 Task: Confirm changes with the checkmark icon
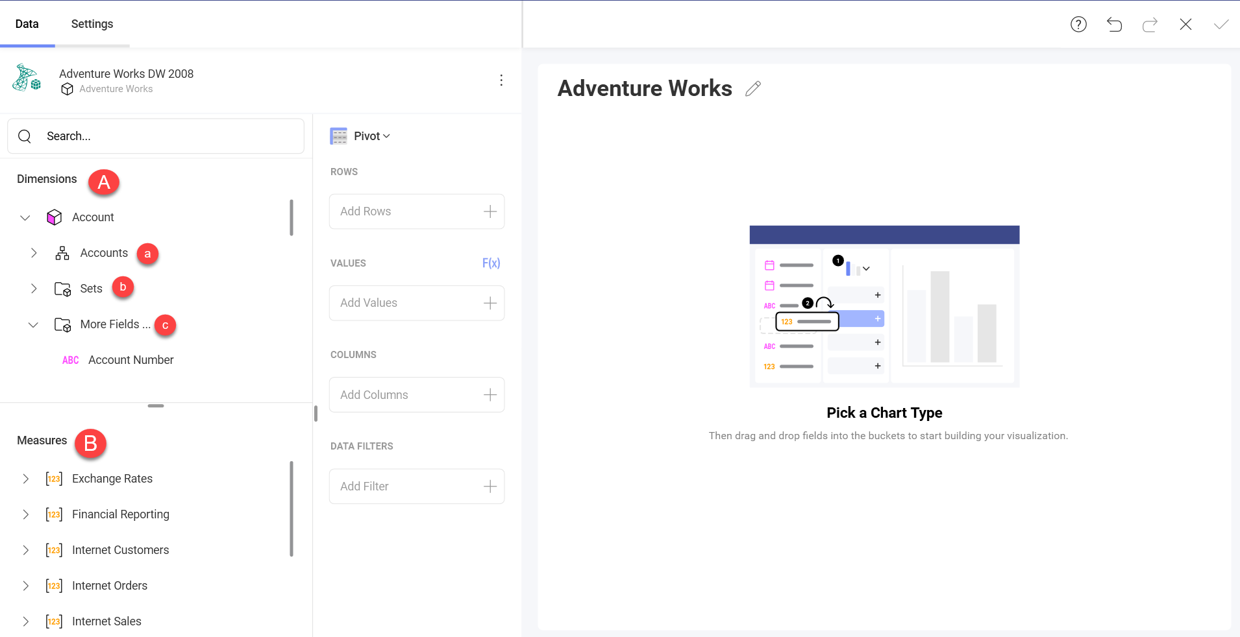(1221, 25)
